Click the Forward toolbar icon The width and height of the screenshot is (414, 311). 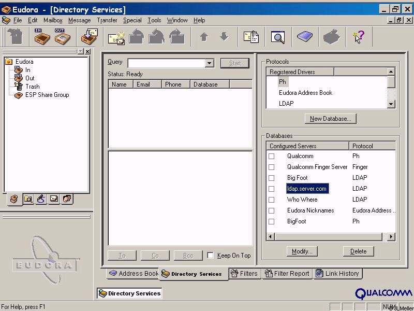(177, 36)
